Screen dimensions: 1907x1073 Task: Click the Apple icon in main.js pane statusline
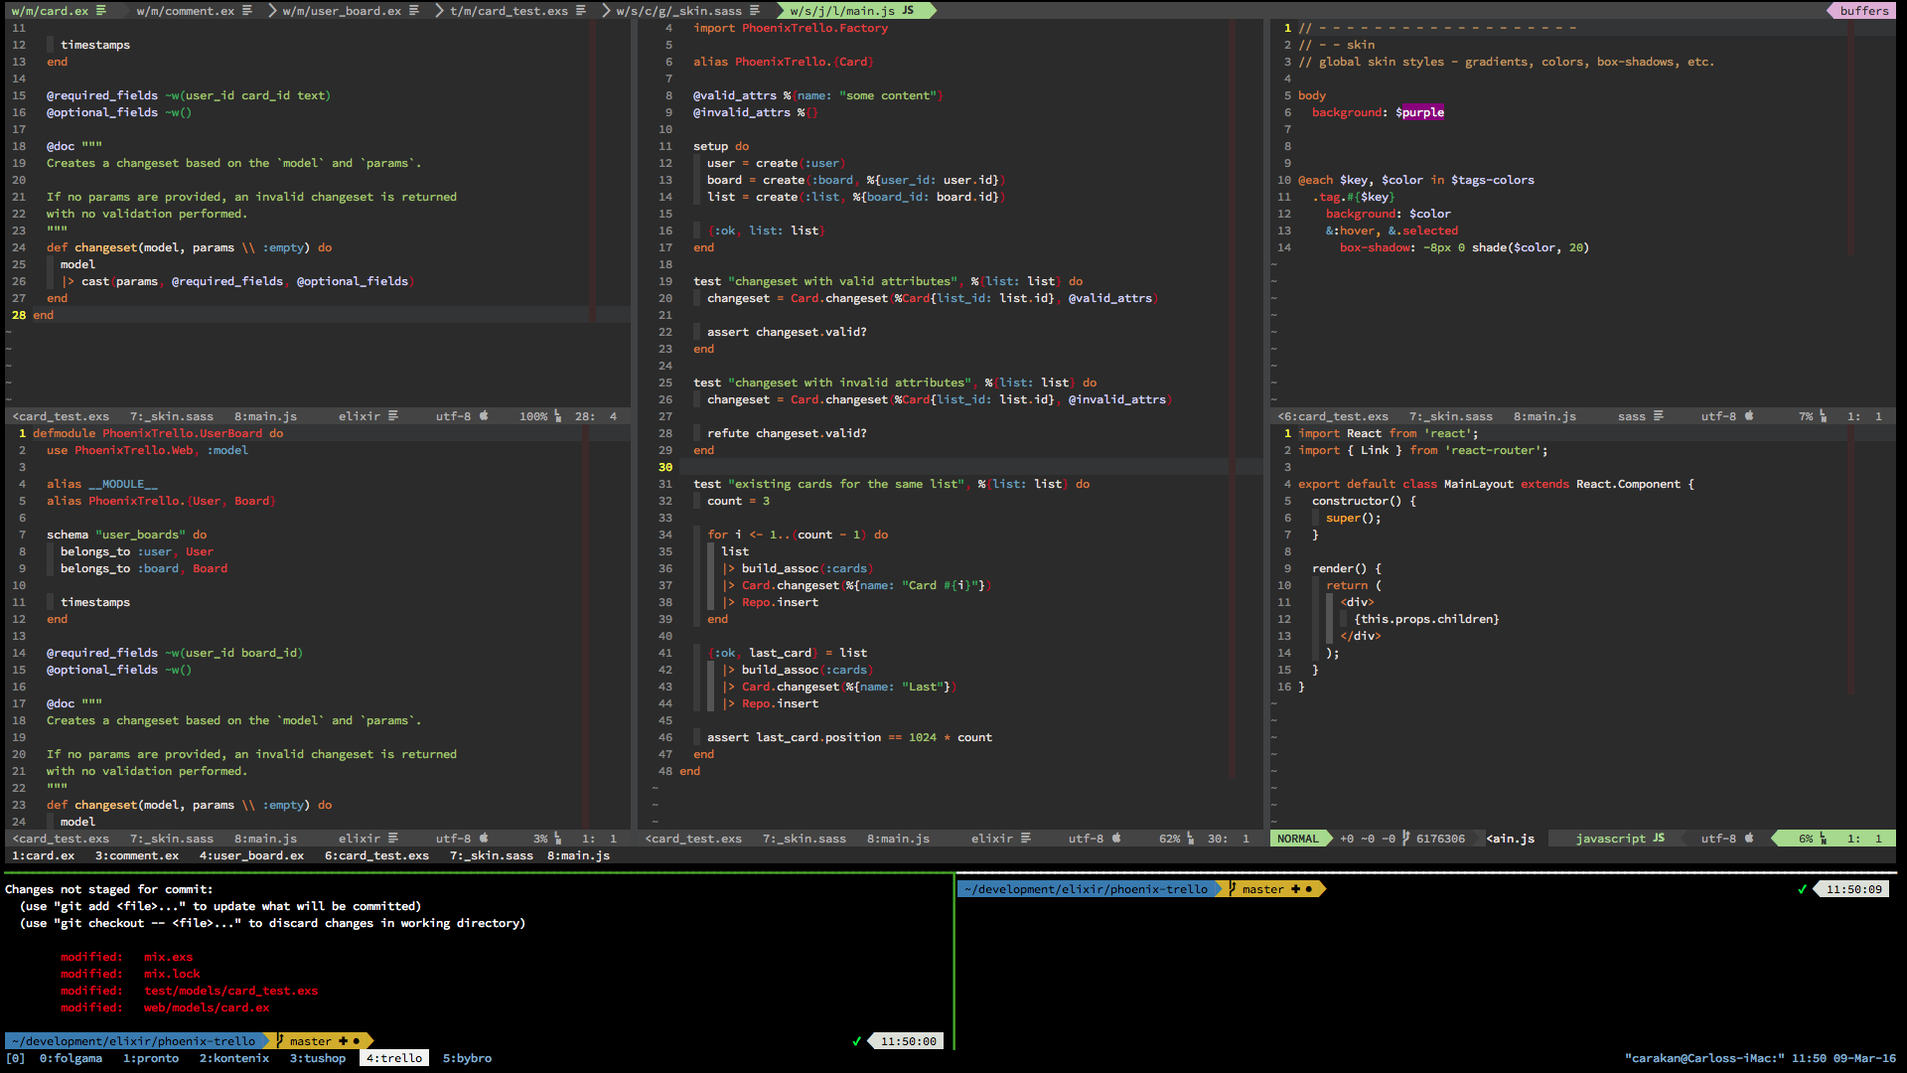1749,839
